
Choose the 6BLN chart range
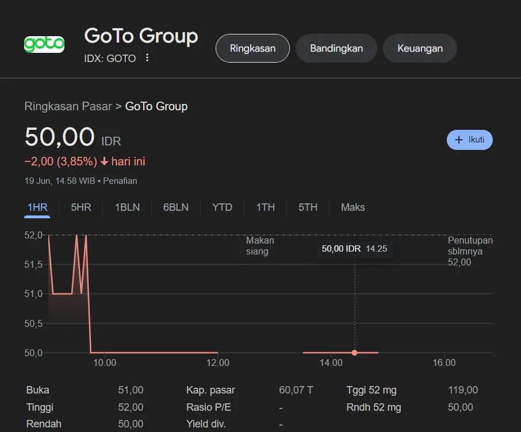176,207
